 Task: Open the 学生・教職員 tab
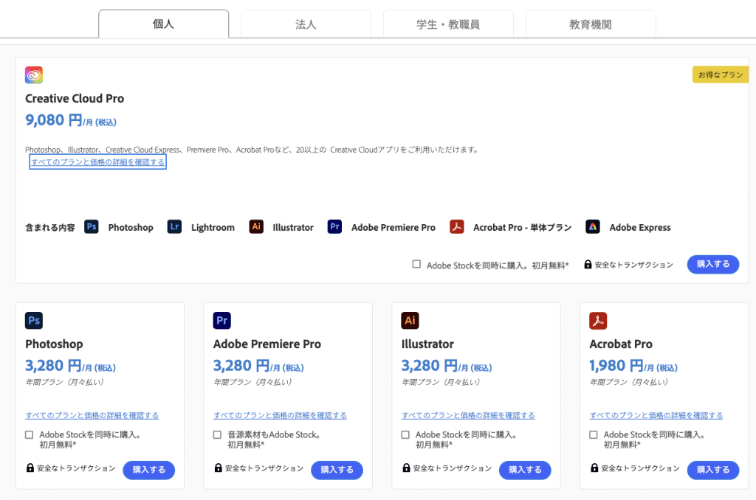447,24
